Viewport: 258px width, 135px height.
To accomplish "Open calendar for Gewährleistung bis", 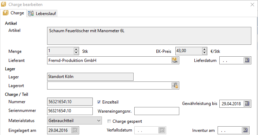I will tap(247, 104).
